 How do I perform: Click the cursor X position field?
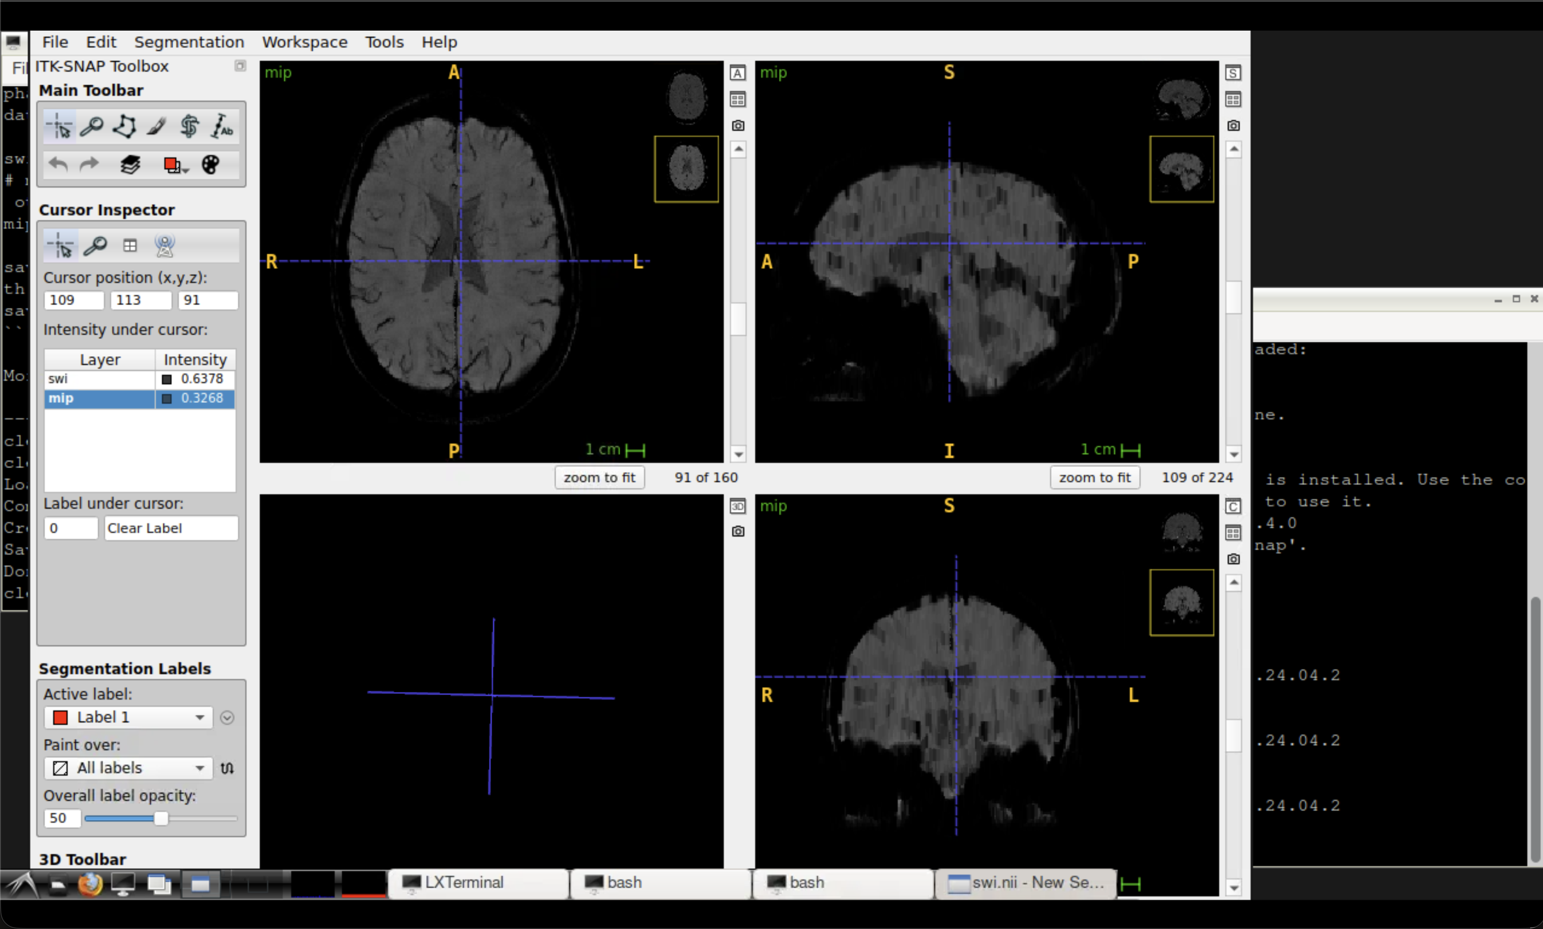tap(74, 300)
